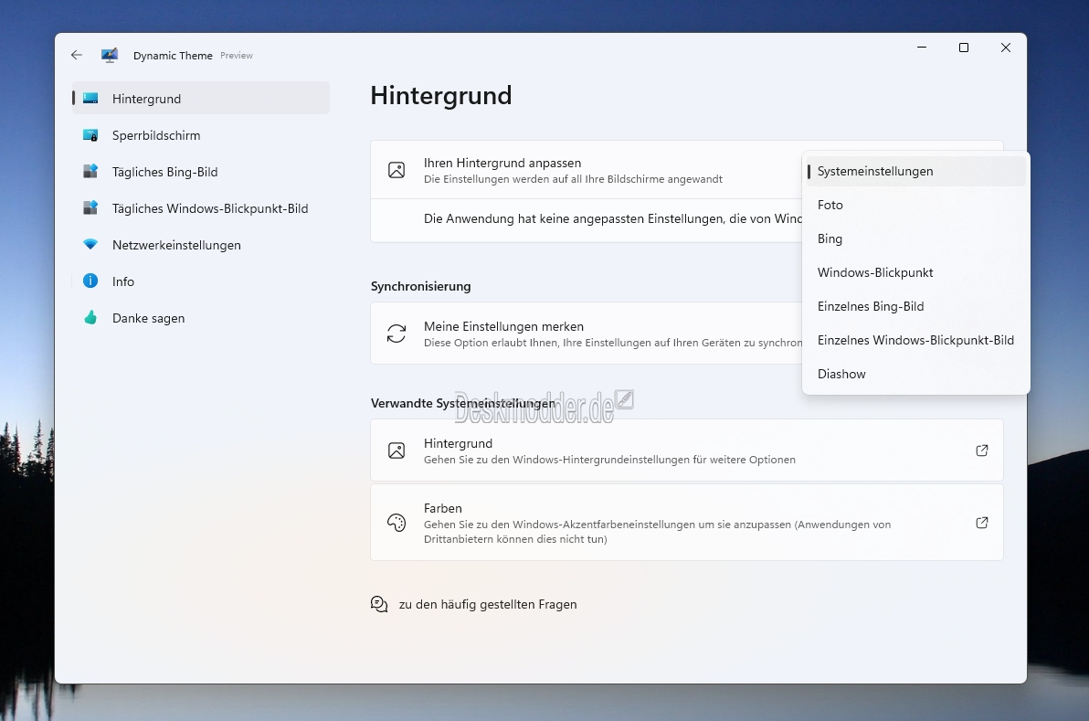This screenshot has height=721, width=1089.
Task: Minimize the Dynamic Theme window
Action: tap(922, 48)
